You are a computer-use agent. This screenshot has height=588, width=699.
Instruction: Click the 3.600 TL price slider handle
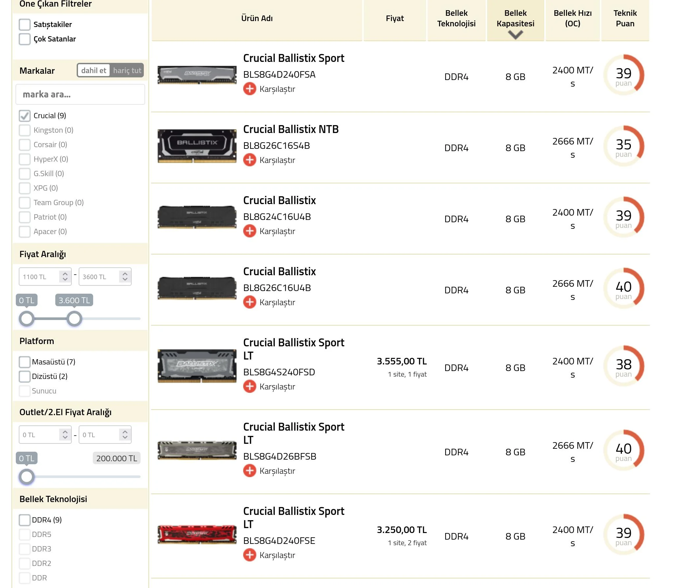(74, 319)
